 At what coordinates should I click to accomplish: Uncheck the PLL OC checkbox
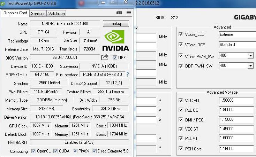(181, 110)
